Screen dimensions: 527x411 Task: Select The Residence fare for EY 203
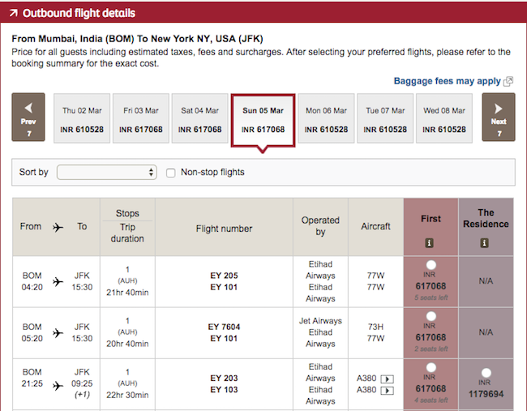(x=486, y=373)
